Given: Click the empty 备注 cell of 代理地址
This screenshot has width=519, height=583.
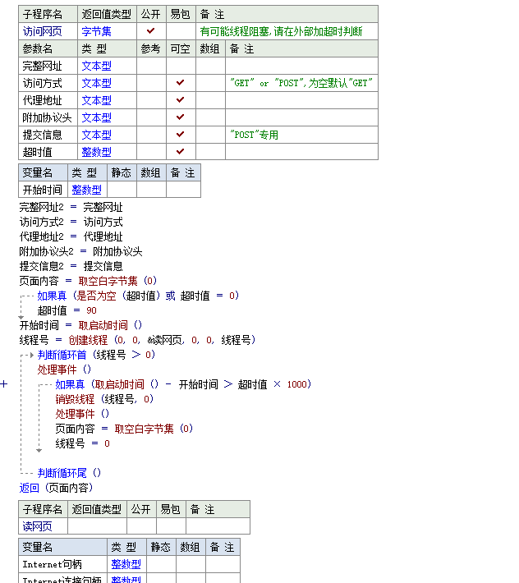Looking at the screenshot, I should tap(301, 100).
